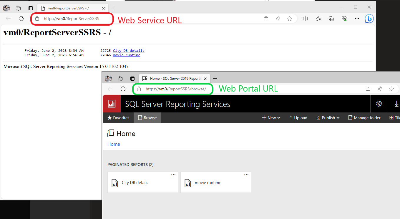Close the Home - SQL Server 2019 Reporting tab
Screen dimensions: 400x219
[205, 79]
